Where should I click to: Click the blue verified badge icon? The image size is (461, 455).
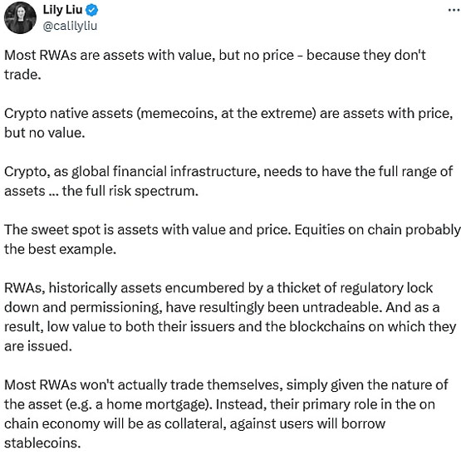91,10
